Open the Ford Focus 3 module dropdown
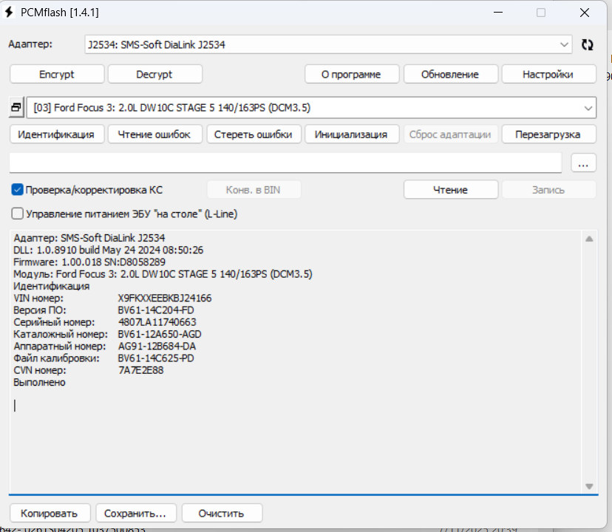612x532 pixels. [x=588, y=108]
